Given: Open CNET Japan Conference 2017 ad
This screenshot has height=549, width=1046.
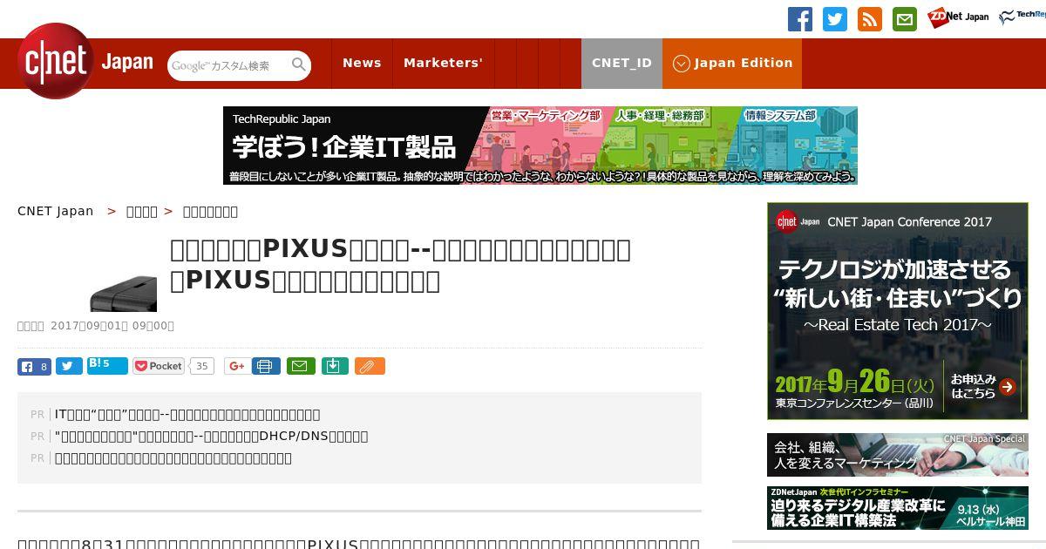Looking at the screenshot, I should 898,311.
